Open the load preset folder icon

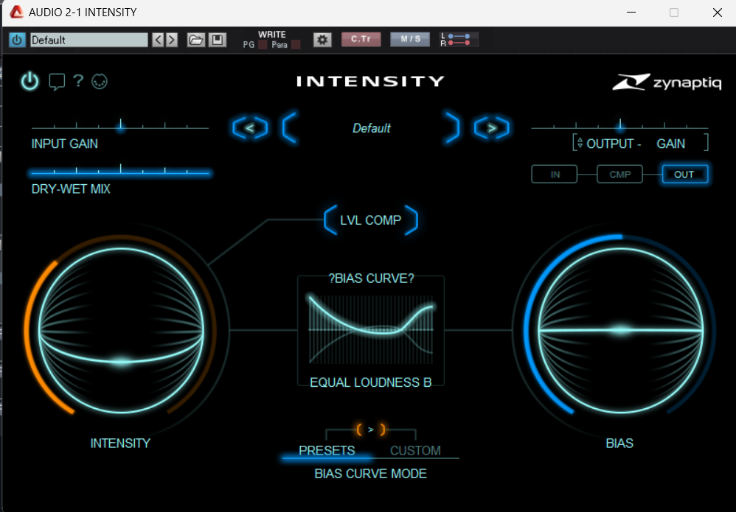195,40
